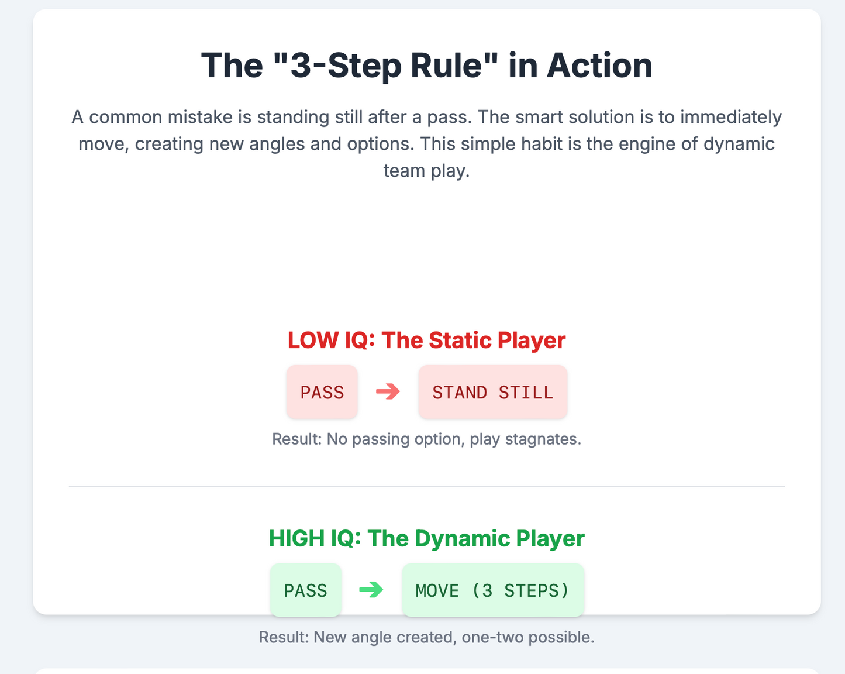Click the words 'team play.' ending the intro
This screenshot has height=674, width=845.
click(427, 171)
